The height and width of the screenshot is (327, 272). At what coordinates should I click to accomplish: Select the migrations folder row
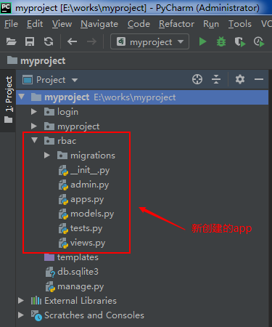[142, 156]
